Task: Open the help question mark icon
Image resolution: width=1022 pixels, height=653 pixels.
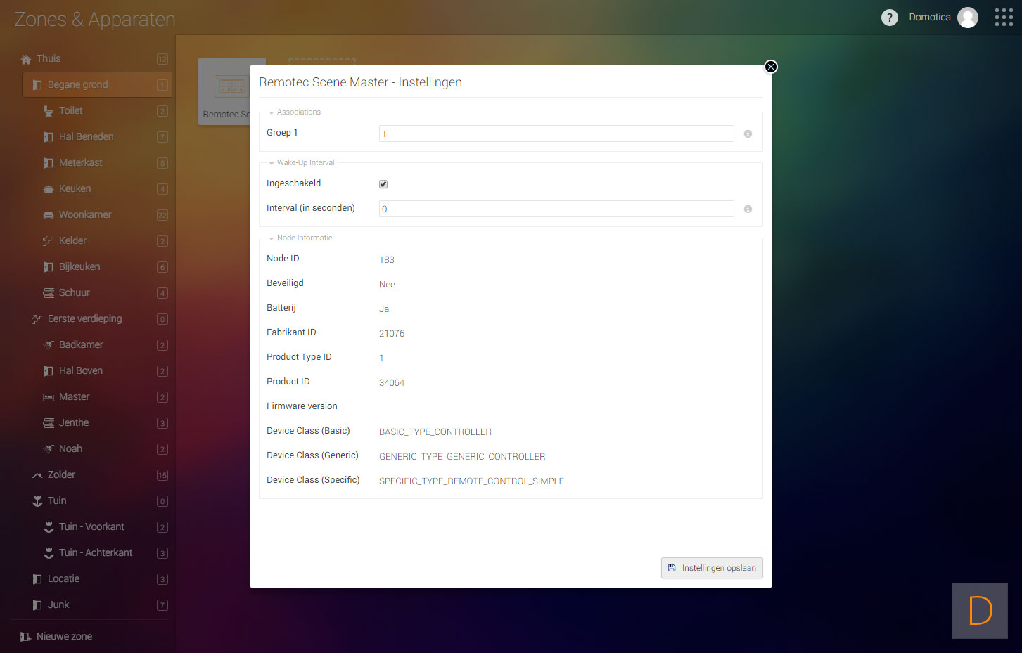Action: [x=890, y=18]
